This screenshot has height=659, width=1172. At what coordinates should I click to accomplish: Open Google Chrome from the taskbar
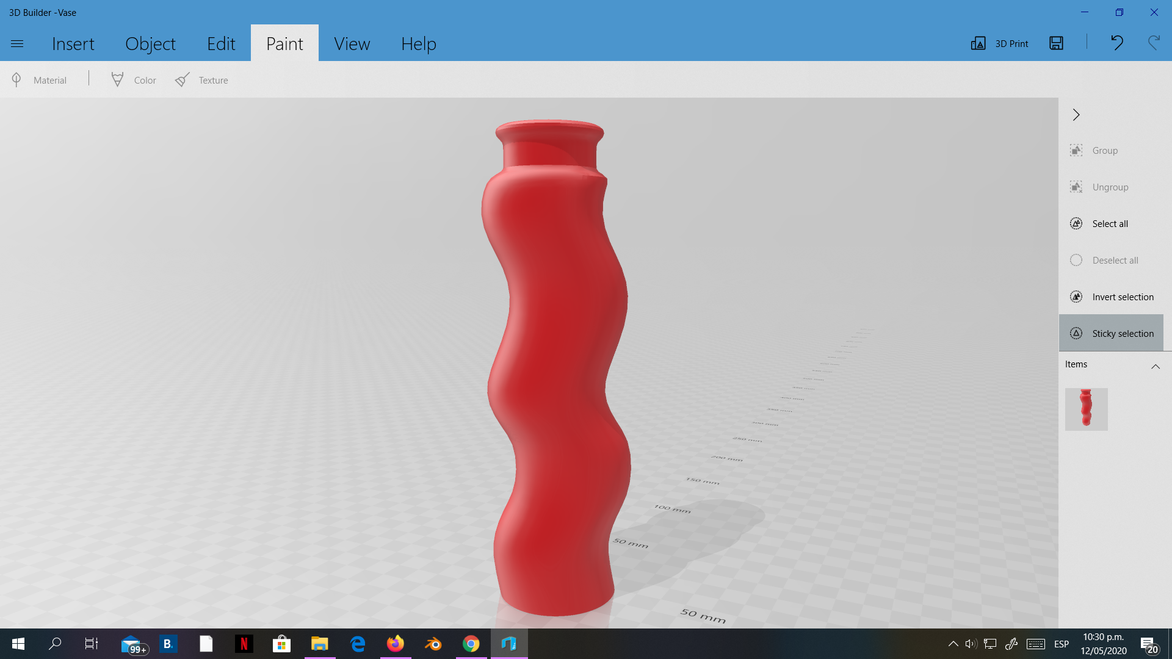pyautogui.click(x=471, y=644)
